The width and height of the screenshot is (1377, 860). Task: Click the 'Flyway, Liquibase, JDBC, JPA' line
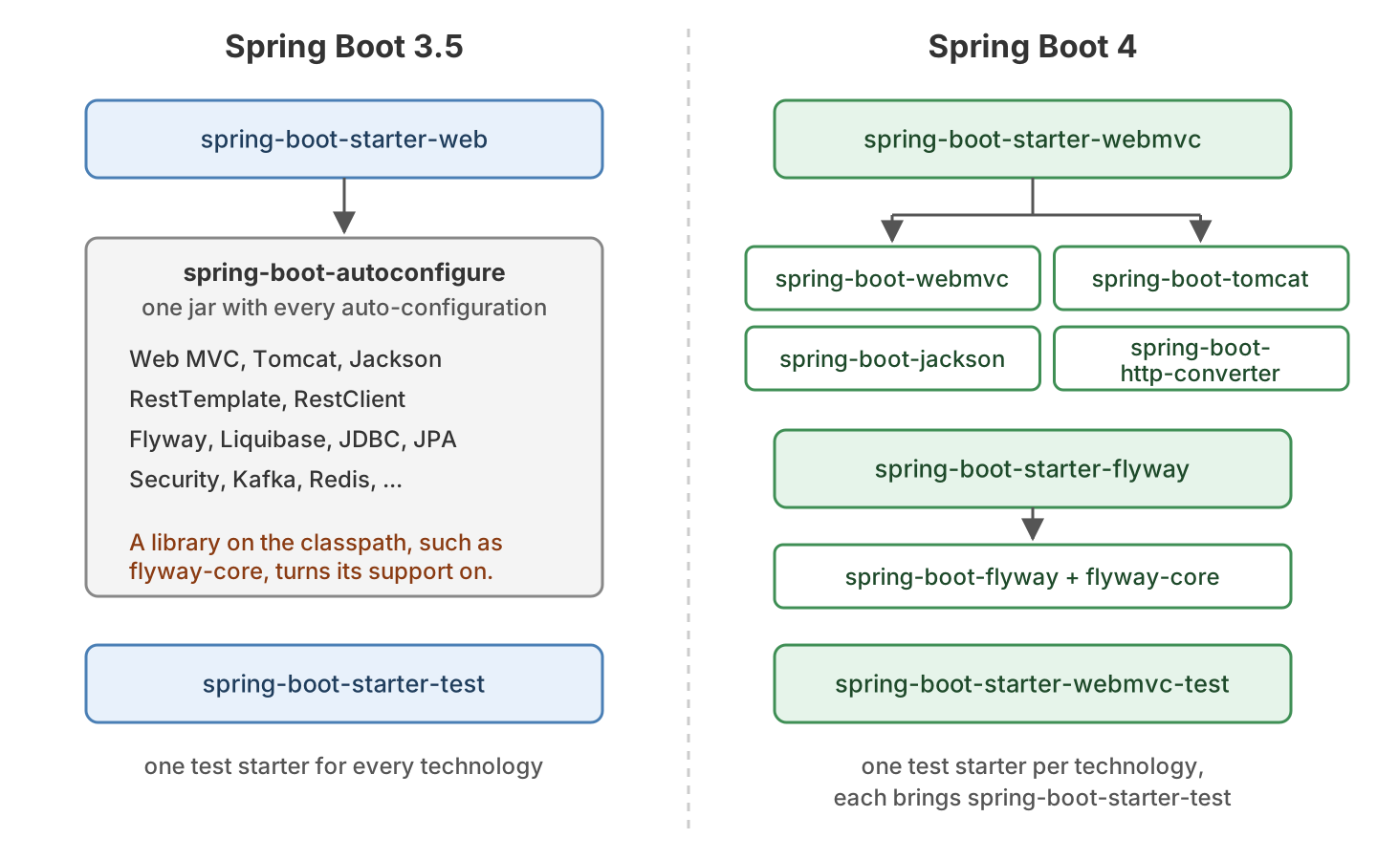tap(293, 440)
